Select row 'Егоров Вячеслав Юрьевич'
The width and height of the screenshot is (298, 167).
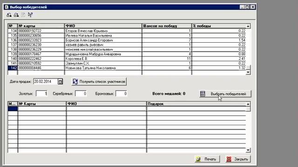[x=127, y=31]
